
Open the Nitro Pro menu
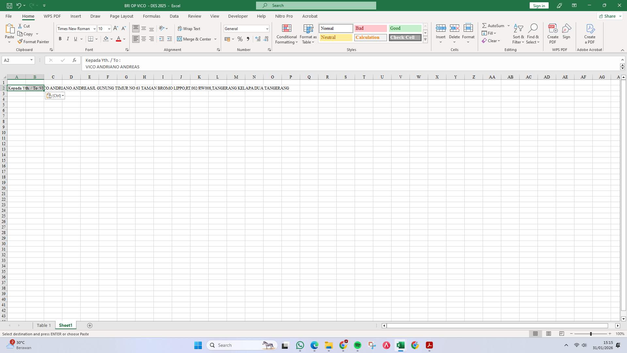284,16
